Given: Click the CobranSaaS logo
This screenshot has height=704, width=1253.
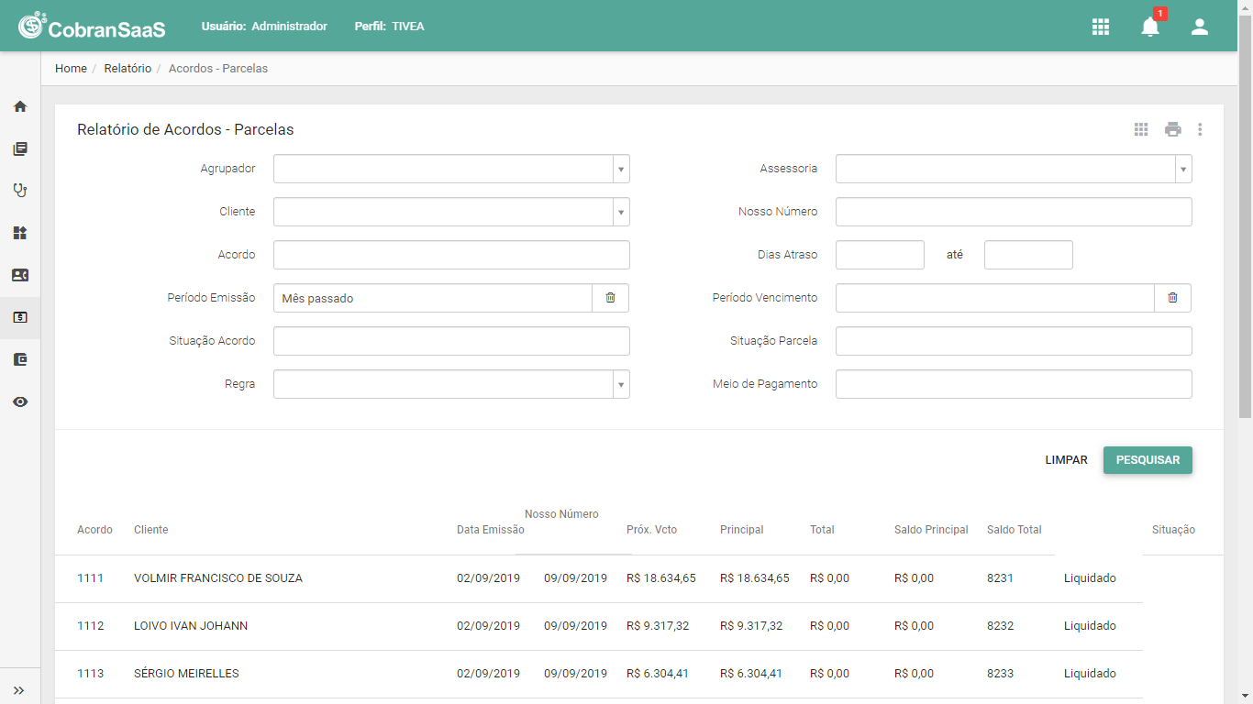Looking at the screenshot, I should point(92,26).
